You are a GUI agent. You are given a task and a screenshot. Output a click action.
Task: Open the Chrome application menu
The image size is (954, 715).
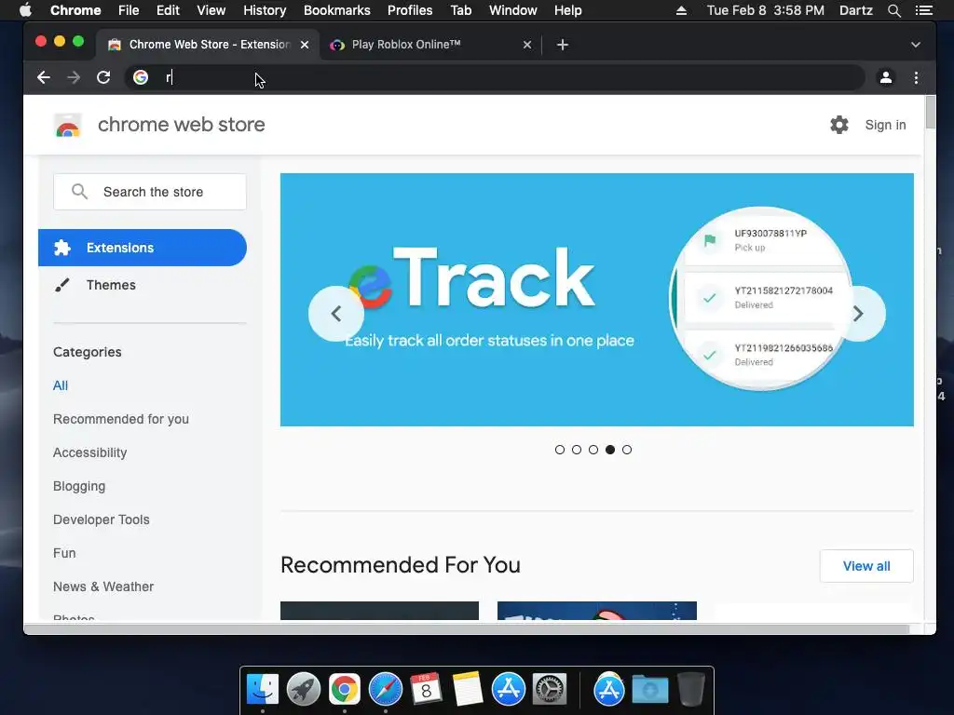point(75,10)
